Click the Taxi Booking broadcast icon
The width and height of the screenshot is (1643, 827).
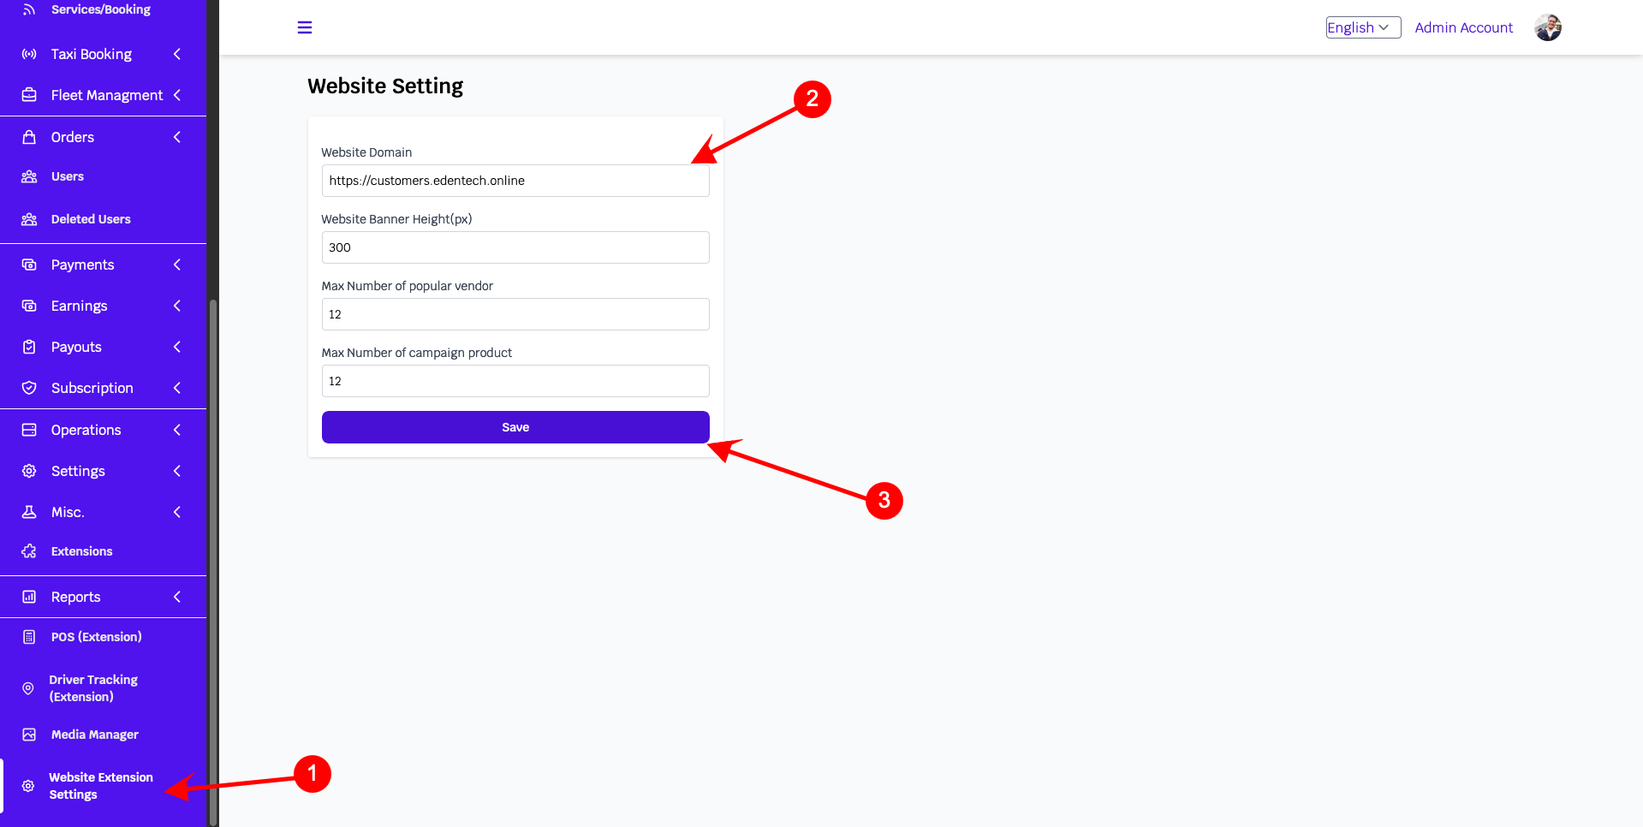pyautogui.click(x=29, y=54)
